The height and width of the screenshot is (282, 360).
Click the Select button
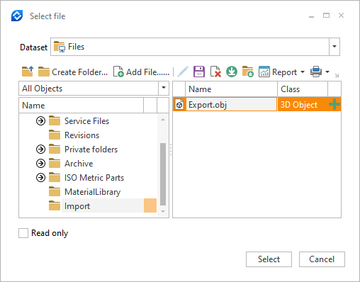click(x=269, y=259)
